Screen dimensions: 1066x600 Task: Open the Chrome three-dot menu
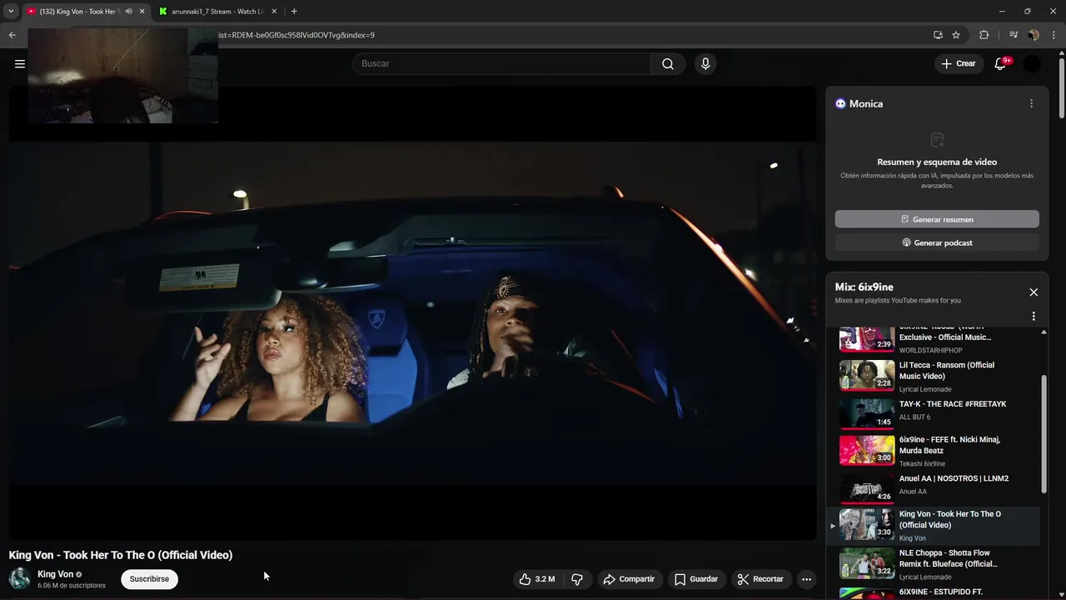[x=1054, y=35]
